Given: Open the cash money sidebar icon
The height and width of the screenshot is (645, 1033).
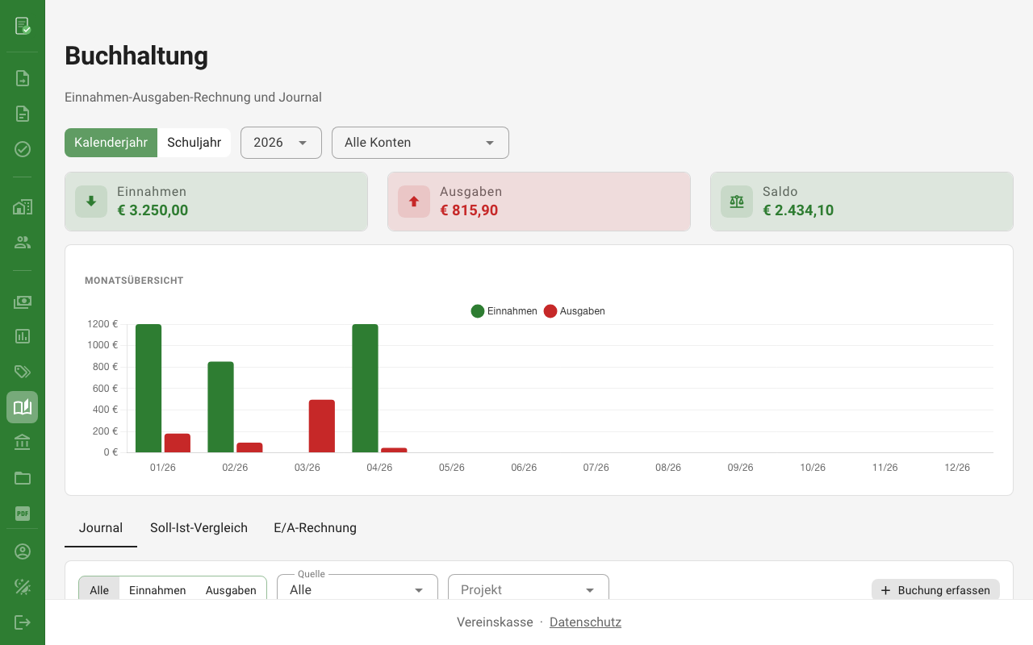Looking at the screenshot, I should tap(23, 302).
